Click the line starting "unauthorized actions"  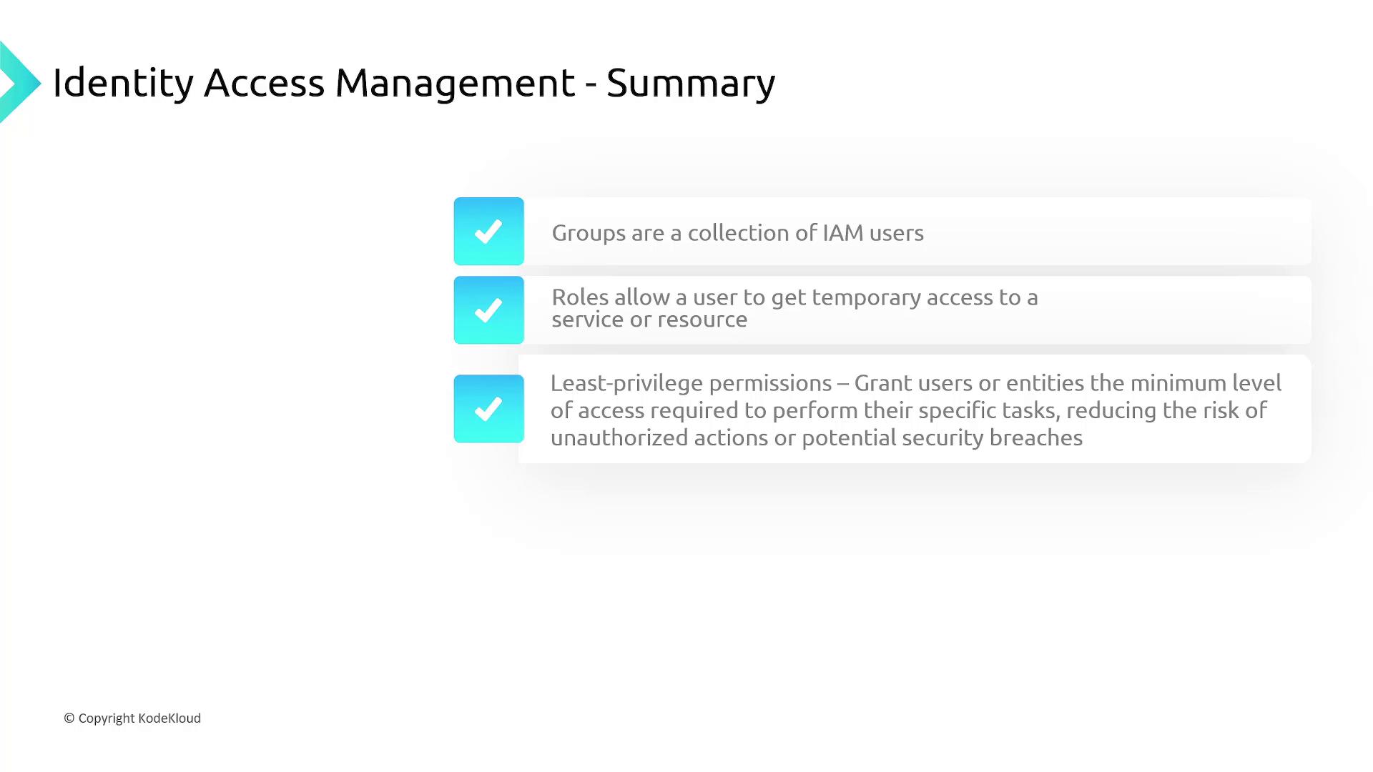815,437
